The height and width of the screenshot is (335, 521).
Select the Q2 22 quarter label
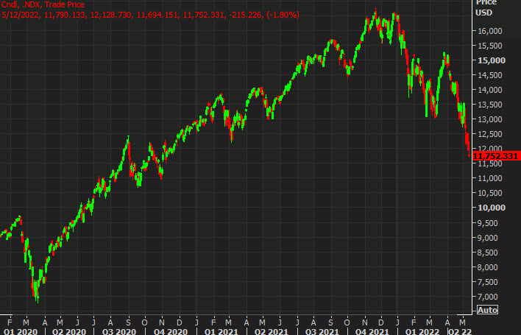coord(460,331)
